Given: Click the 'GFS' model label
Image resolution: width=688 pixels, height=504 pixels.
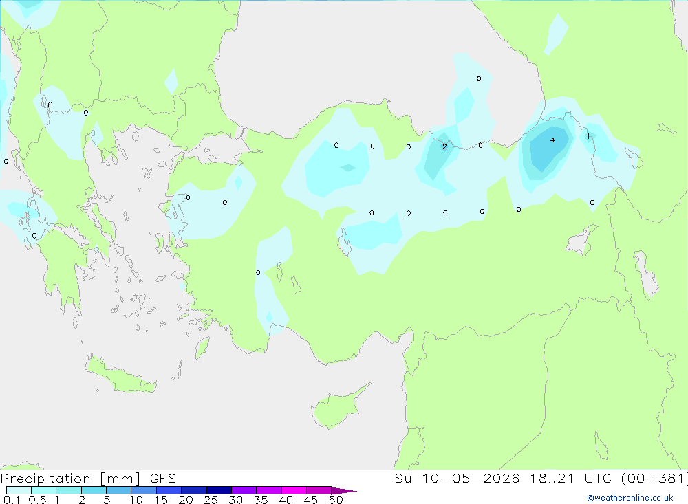Looking at the screenshot, I should point(163,479).
